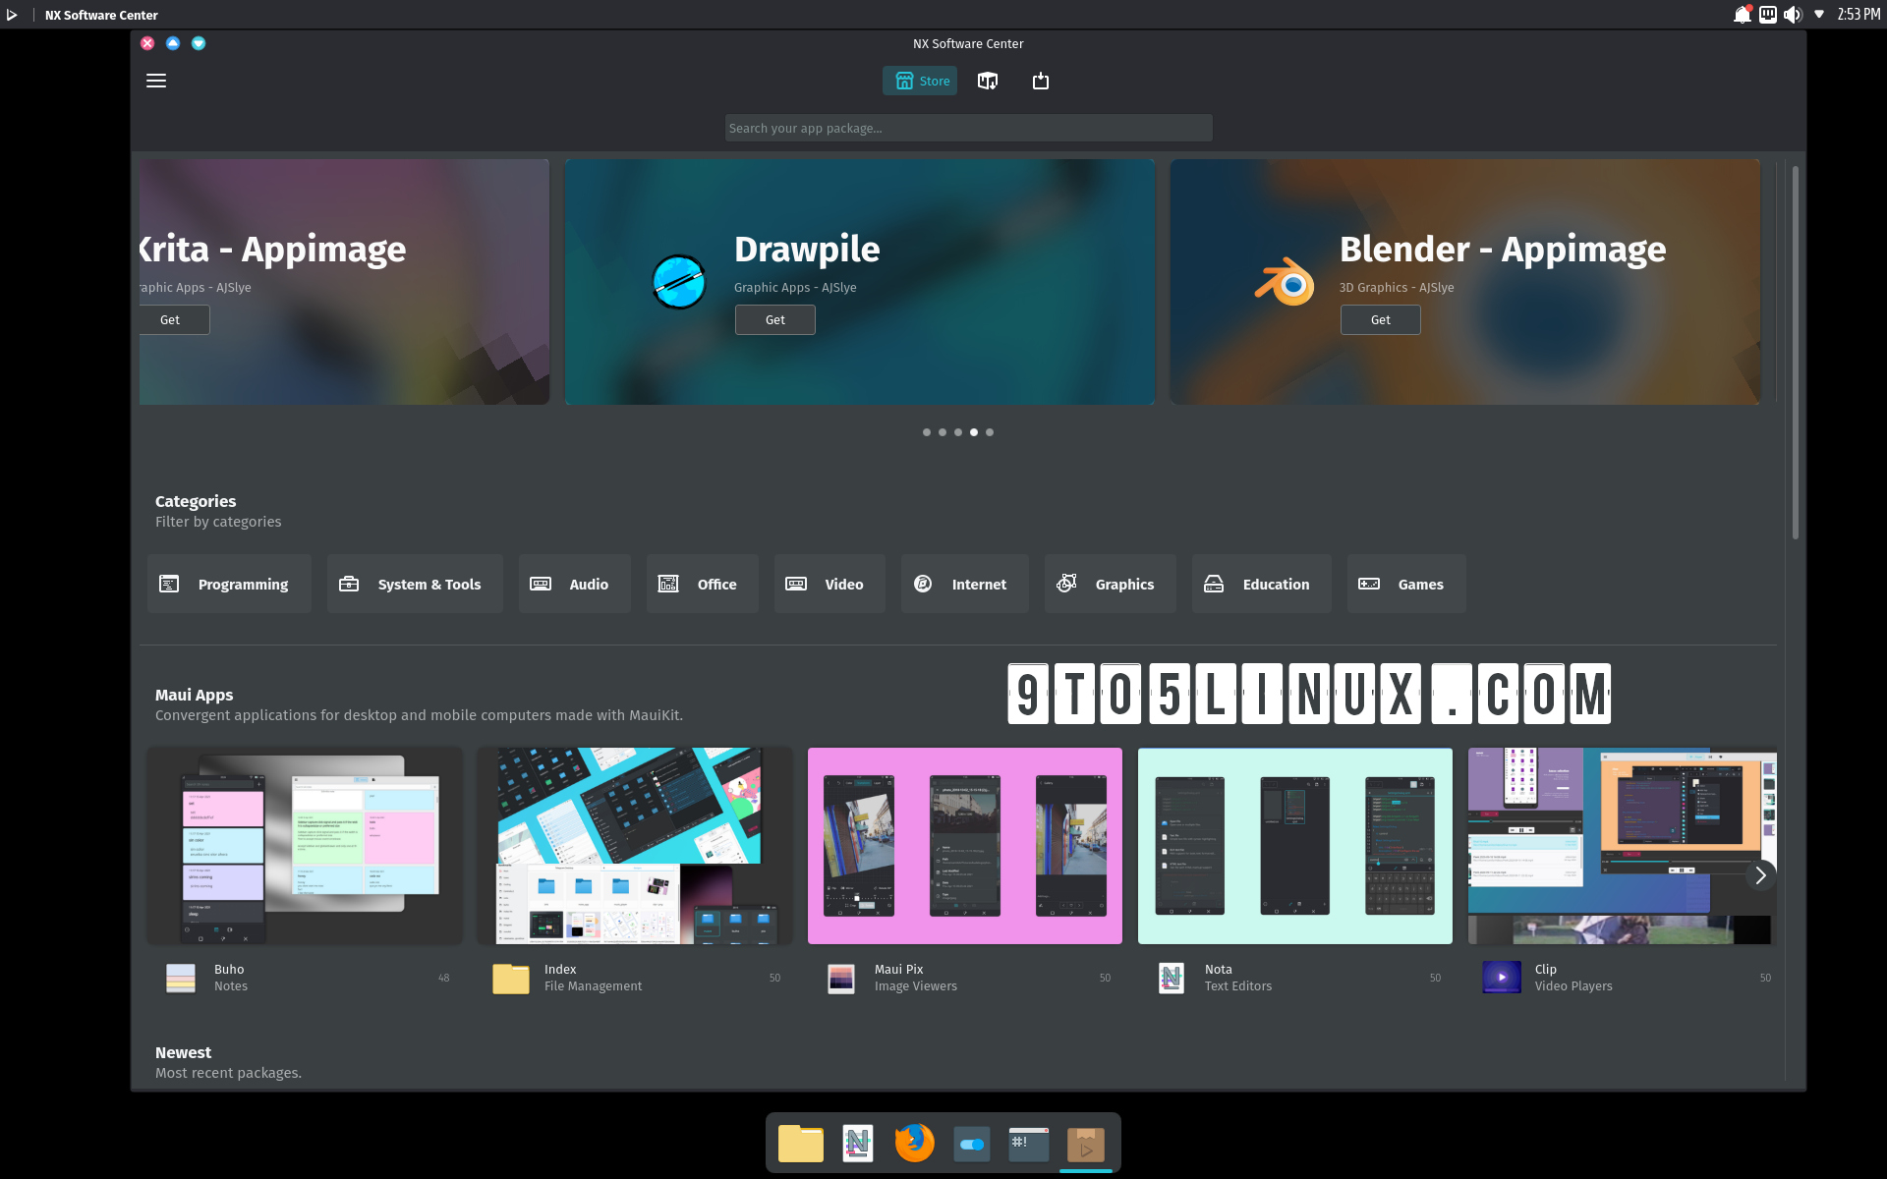Open the Maui Pix thumbnail
Screen dimensions: 1887x1179
[x=964, y=845]
